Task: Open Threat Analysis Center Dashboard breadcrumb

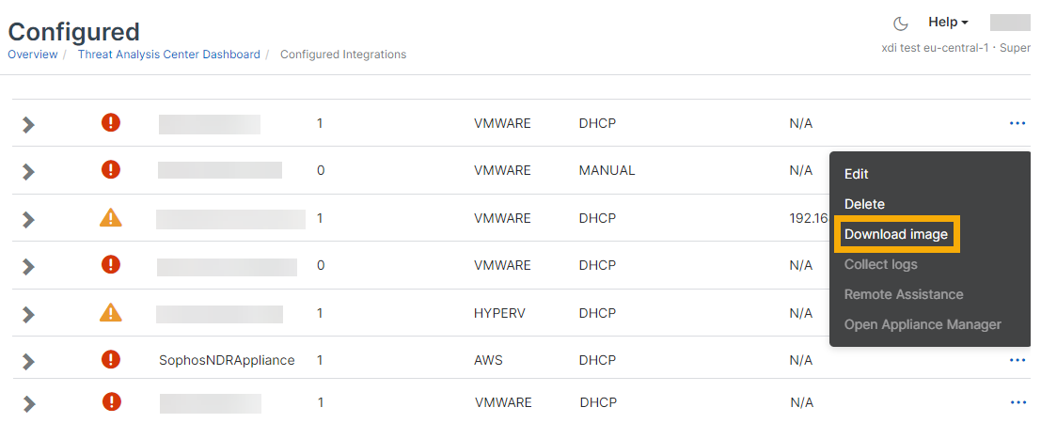Action: coord(168,55)
